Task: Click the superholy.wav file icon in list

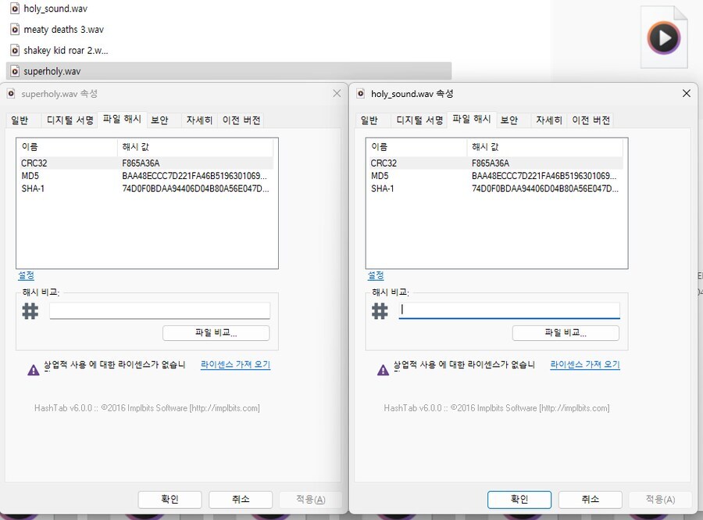Action: point(15,71)
